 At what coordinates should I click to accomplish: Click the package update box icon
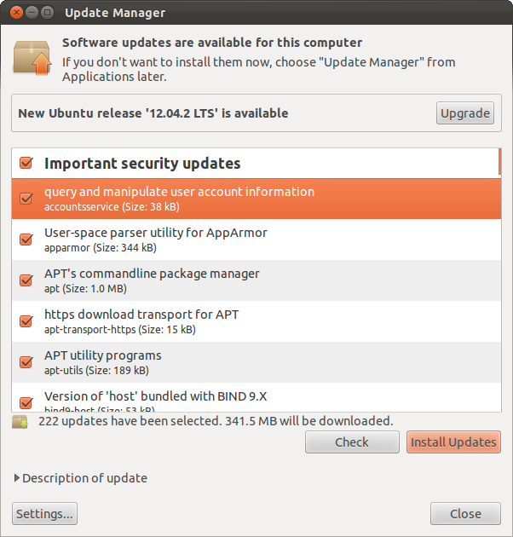[32, 58]
